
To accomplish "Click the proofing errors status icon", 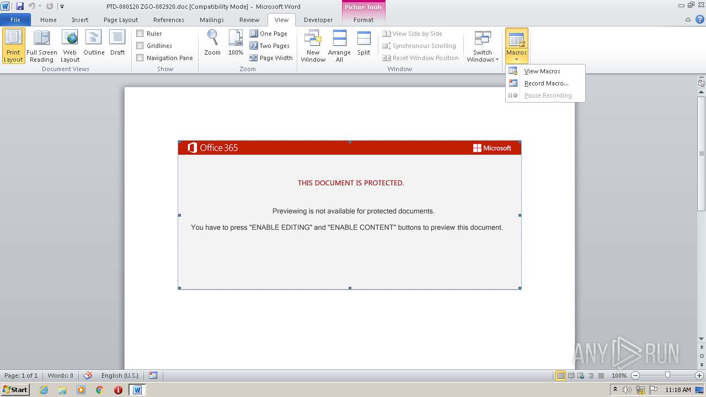I will point(87,375).
